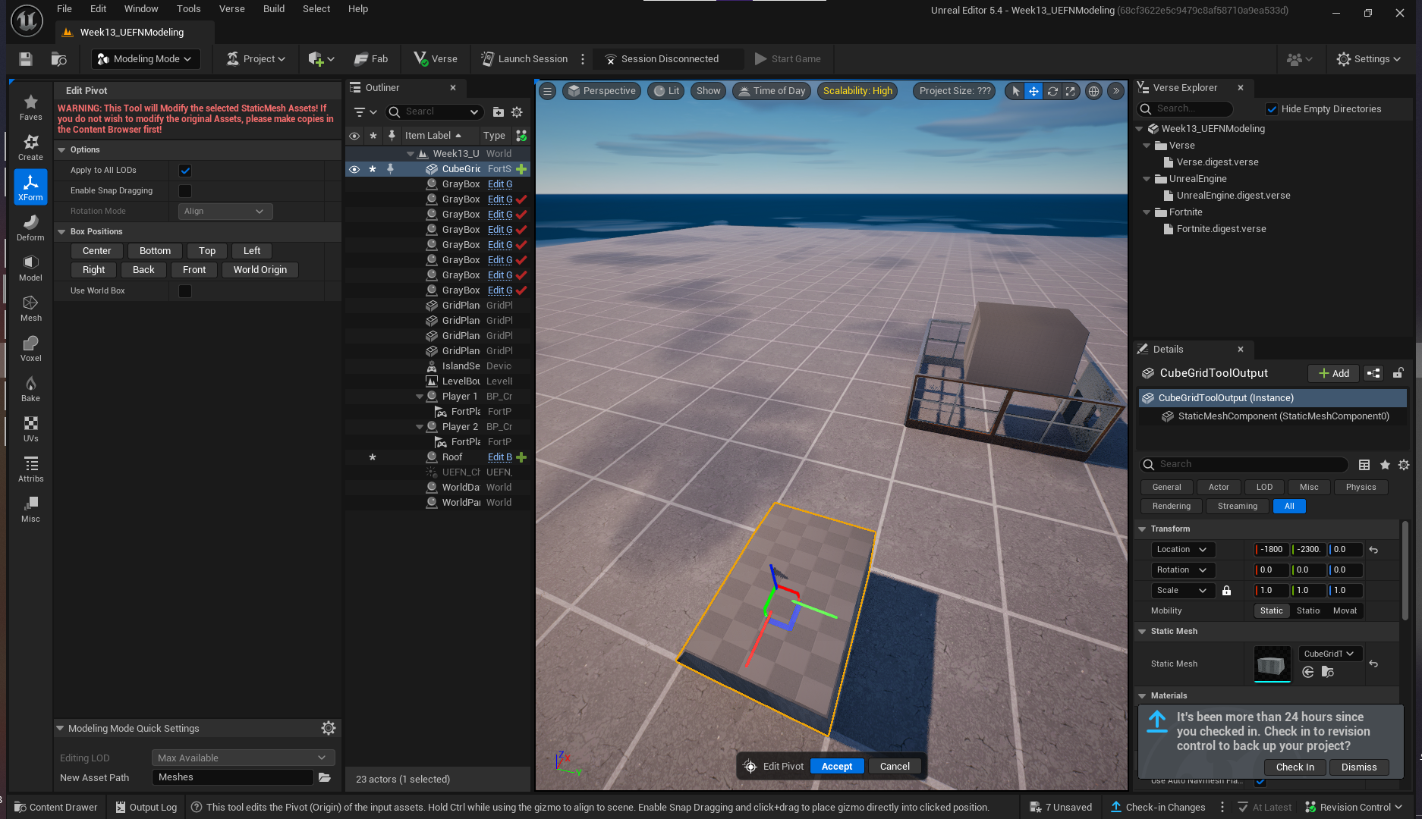Toggle the scale lock icon
Screen dimensions: 1422x819
coord(1226,591)
